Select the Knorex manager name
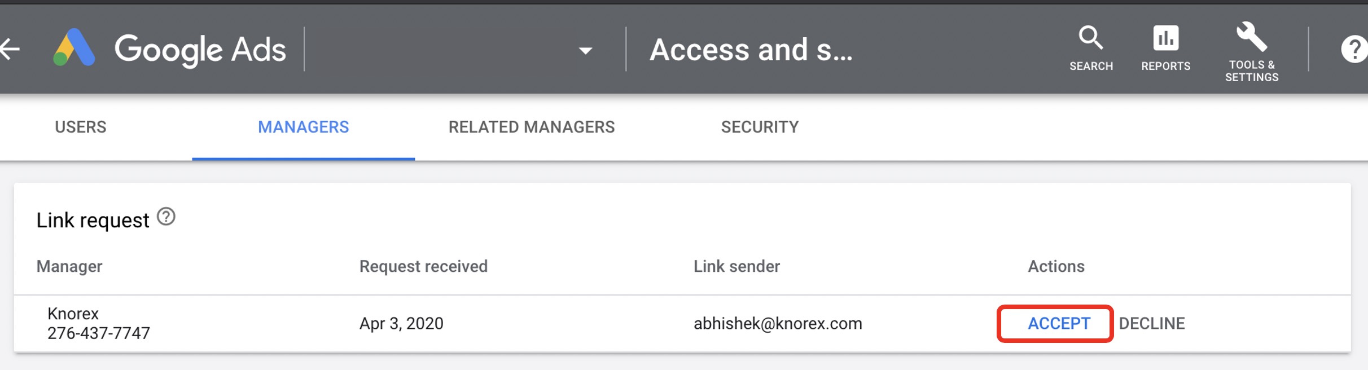The height and width of the screenshot is (370, 1368). click(73, 314)
